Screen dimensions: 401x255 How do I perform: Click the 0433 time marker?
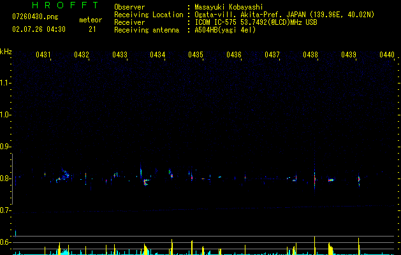click(x=120, y=55)
